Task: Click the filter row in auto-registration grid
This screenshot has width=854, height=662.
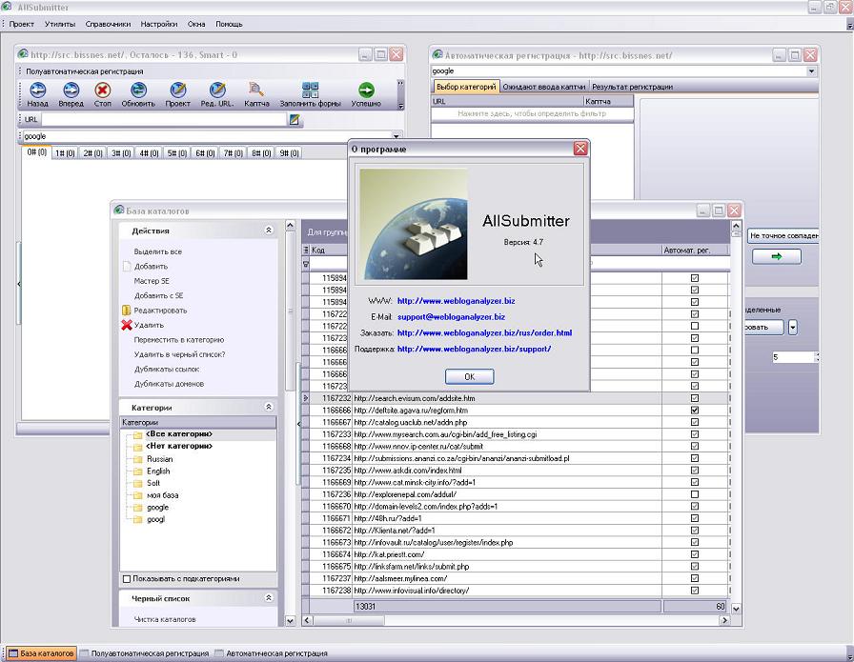Action: pyautogui.click(x=532, y=113)
